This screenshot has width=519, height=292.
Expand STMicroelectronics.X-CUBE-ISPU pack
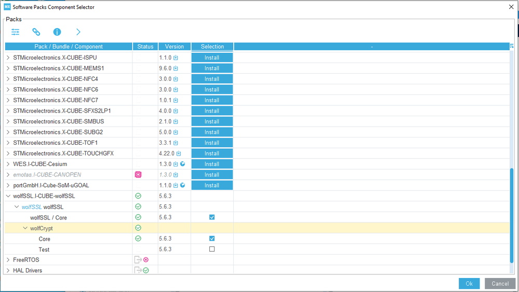point(8,58)
